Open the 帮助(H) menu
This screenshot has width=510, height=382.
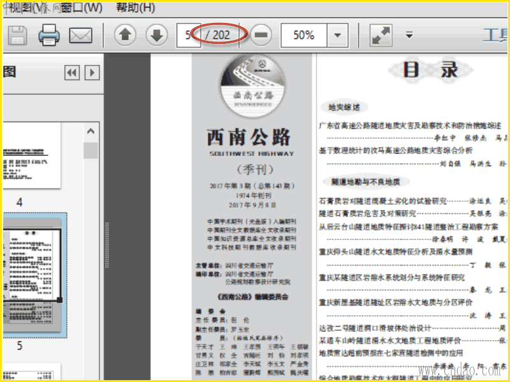pos(136,8)
